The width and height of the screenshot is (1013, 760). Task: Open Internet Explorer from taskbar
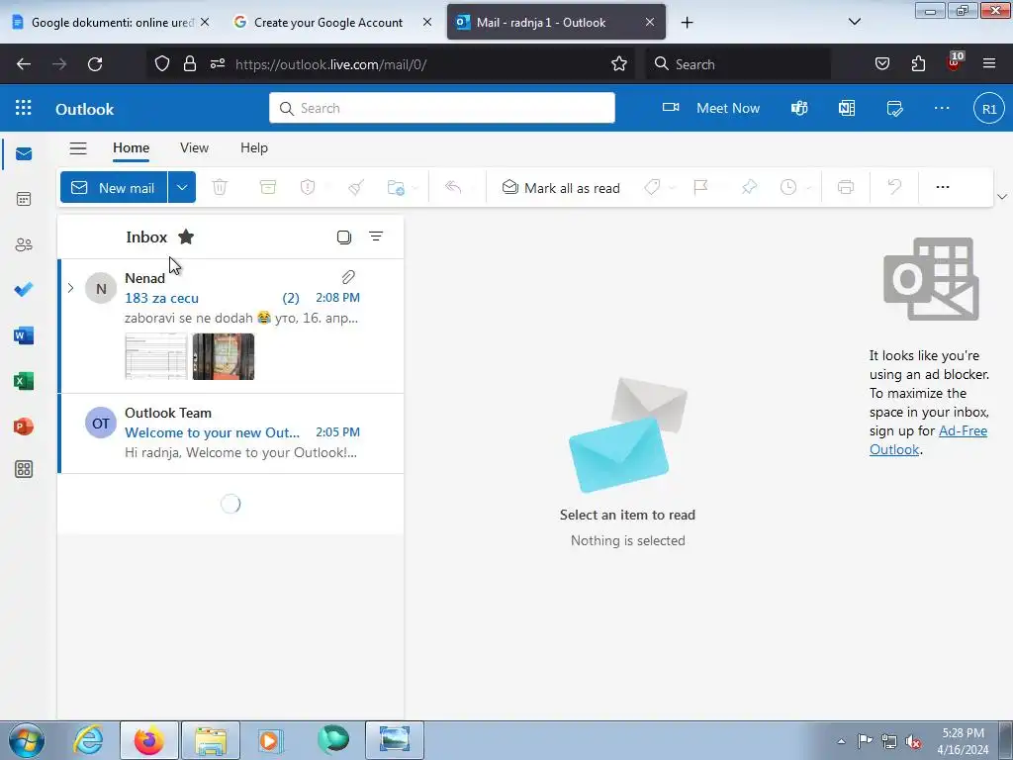coord(88,740)
